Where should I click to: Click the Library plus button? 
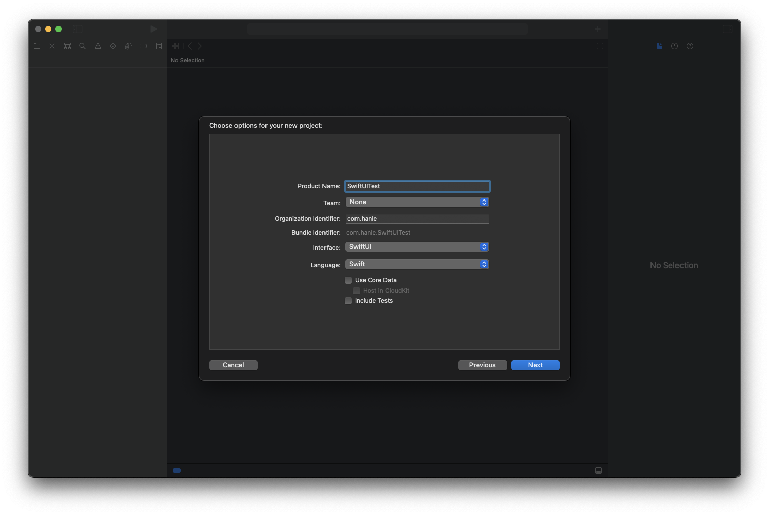[598, 29]
